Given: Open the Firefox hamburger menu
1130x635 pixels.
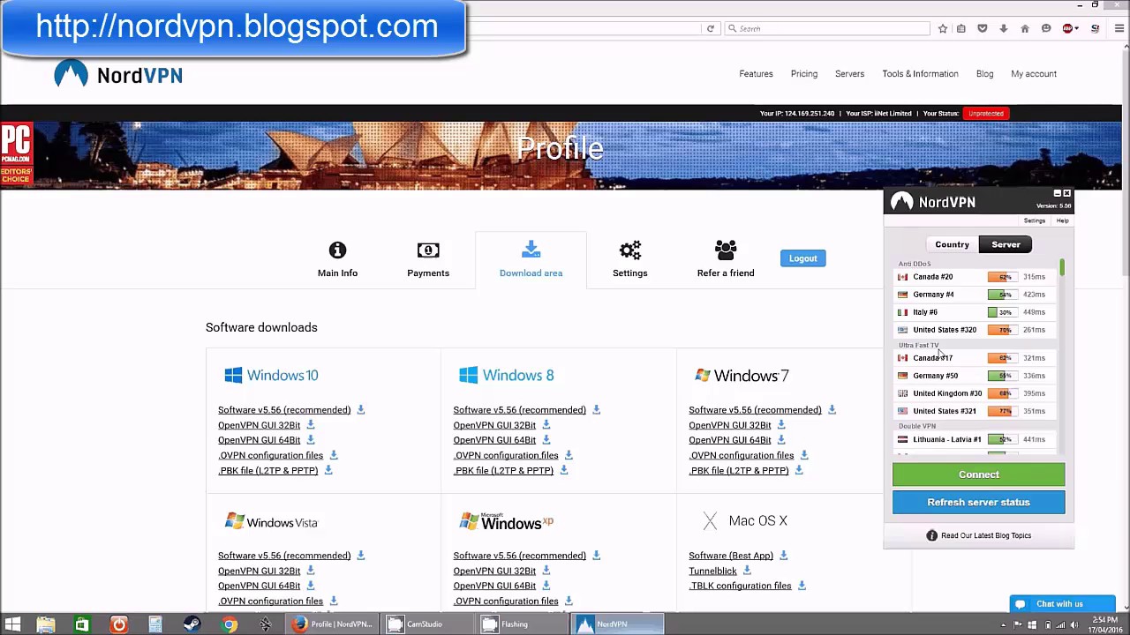Looking at the screenshot, I should pos(1119,28).
